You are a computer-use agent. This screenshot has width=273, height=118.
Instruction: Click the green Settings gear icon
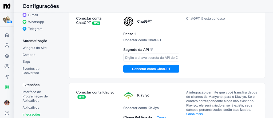coord(7,87)
